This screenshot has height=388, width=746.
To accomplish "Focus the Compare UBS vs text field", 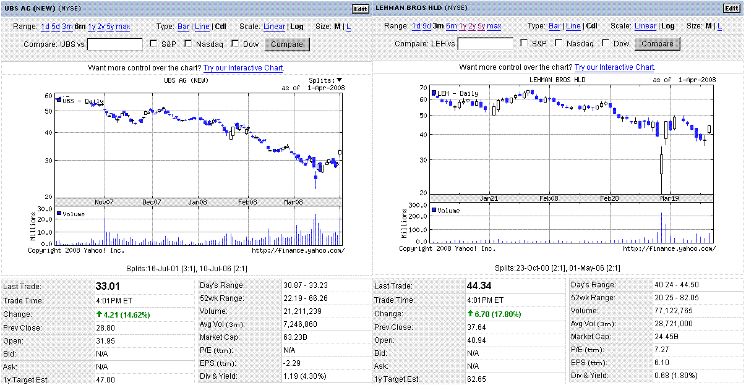I will (x=114, y=44).
